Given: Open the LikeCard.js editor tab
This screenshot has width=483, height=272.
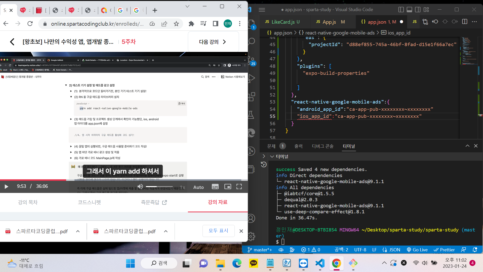Looking at the screenshot, I should [x=283, y=22].
